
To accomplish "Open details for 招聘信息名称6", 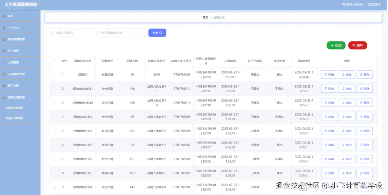I will (x=329, y=159).
